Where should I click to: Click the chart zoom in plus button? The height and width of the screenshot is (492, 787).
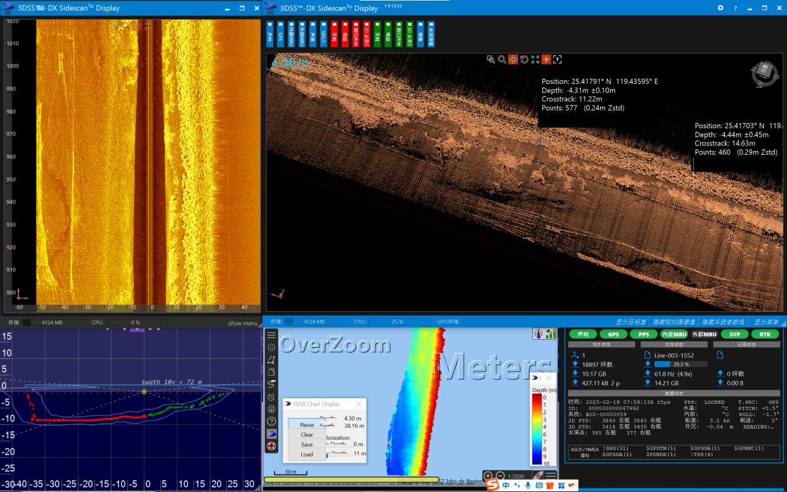click(488, 476)
